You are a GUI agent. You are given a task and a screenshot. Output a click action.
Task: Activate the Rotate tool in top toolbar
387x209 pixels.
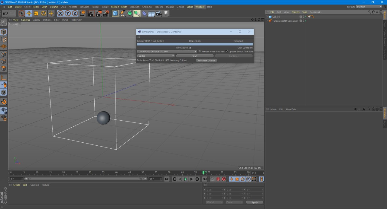(x=44, y=13)
